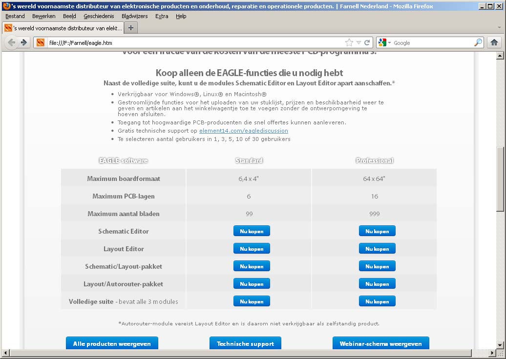Buy Professional Volledige suite with Nu kopen
Image resolution: width=506 pixels, height=359 pixels.
click(x=377, y=301)
